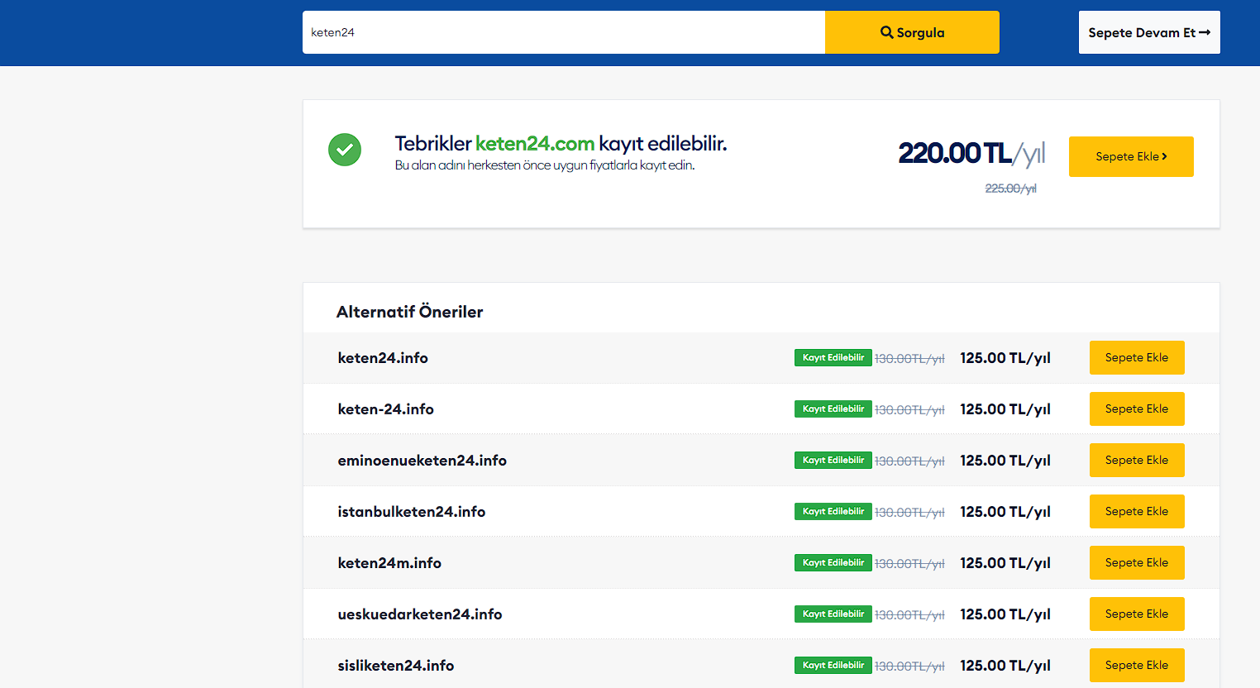This screenshot has width=1260, height=688.
Task: Click the green checkmark availability icon
Action: coord(345,150)
